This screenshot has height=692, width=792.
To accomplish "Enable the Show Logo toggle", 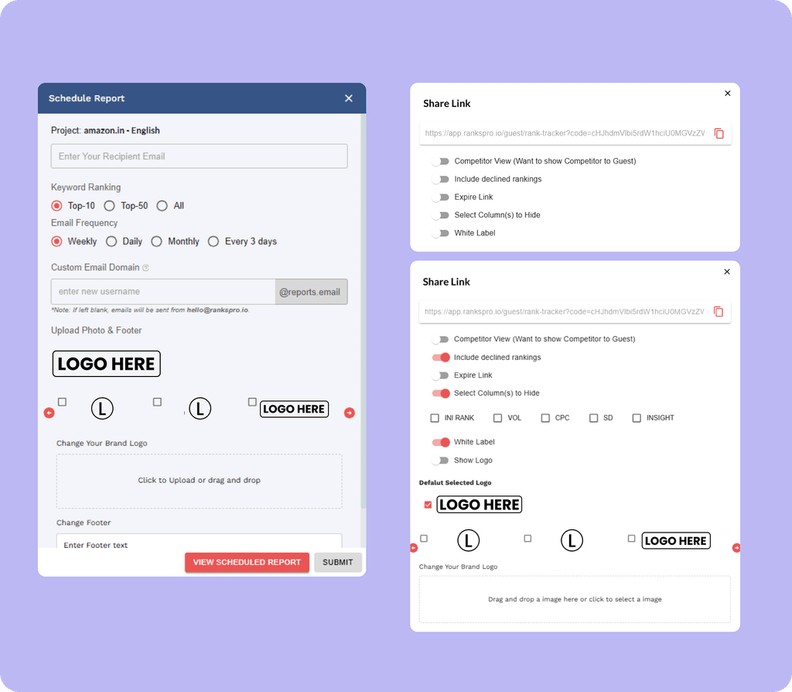I will 440,461.
